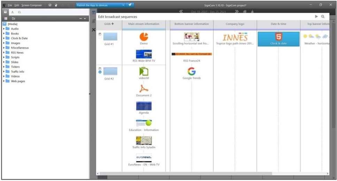Expand the RSS News folder
Image resolution: width=337 pixels, height=181 pixels.
[x=3, y=52]
